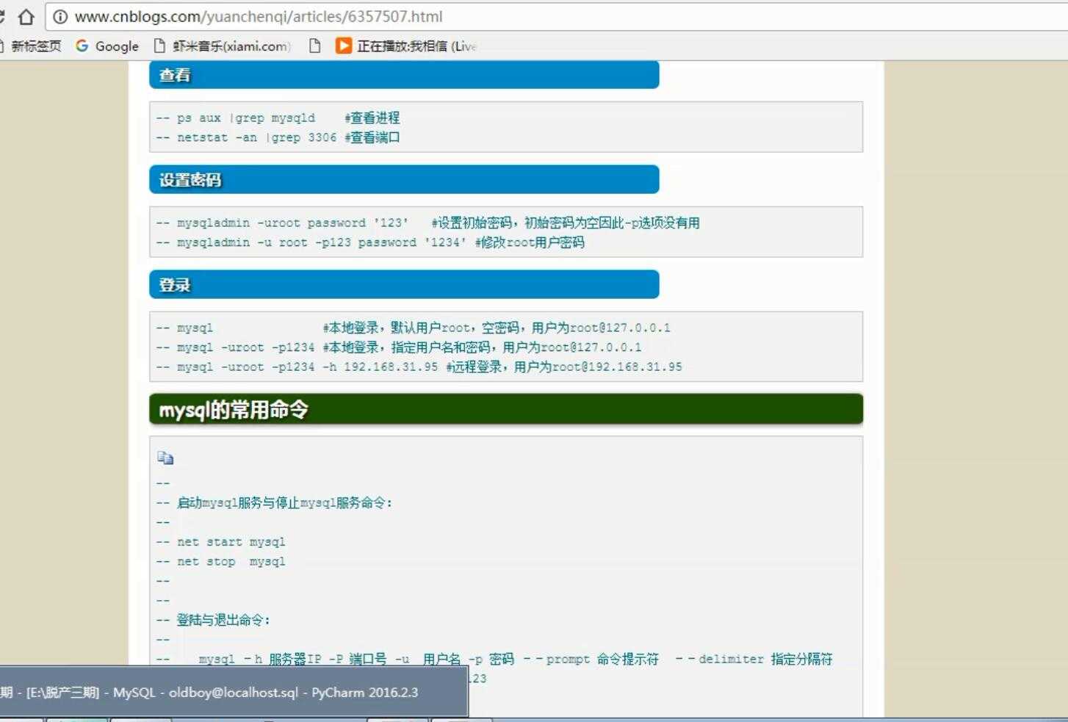1068x722 pixels.
Task: Copy code icon in mysql常用命令 block
Action: point(165,458)
